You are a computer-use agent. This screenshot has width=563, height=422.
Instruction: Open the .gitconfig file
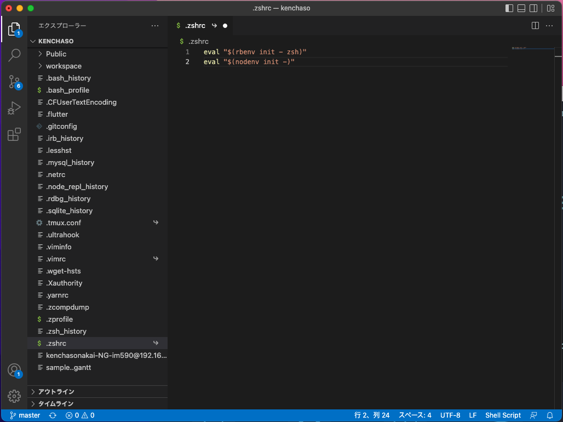click(x=61, y=126)
